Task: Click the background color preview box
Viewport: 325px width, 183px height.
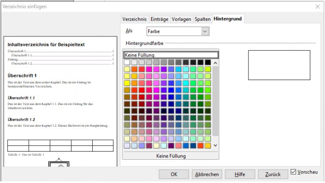Action: pos(279,65)
